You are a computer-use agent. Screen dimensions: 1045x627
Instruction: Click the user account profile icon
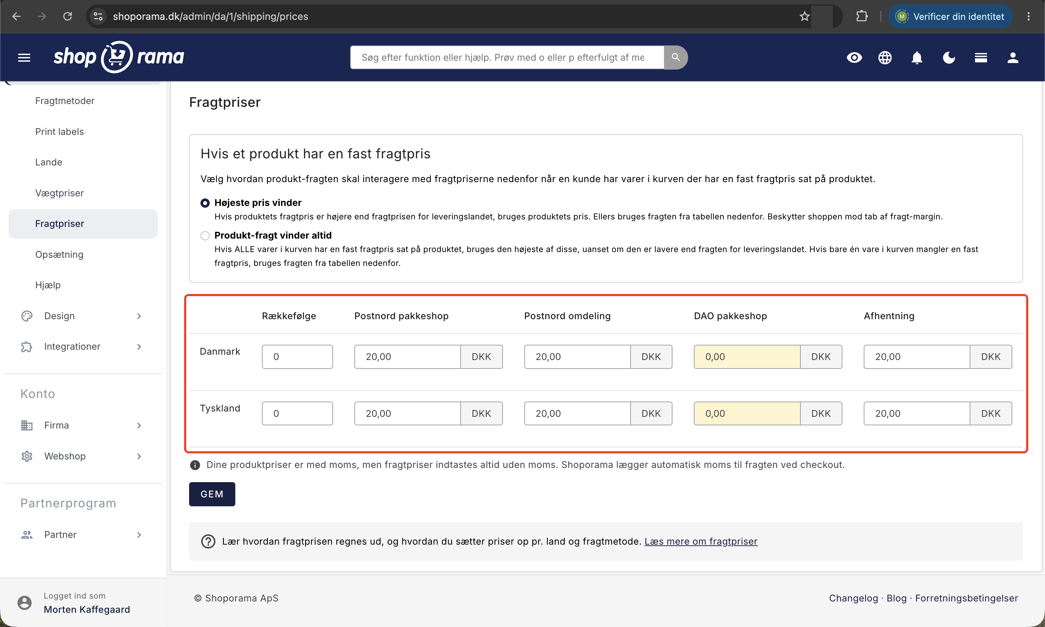pos(1013,58)
